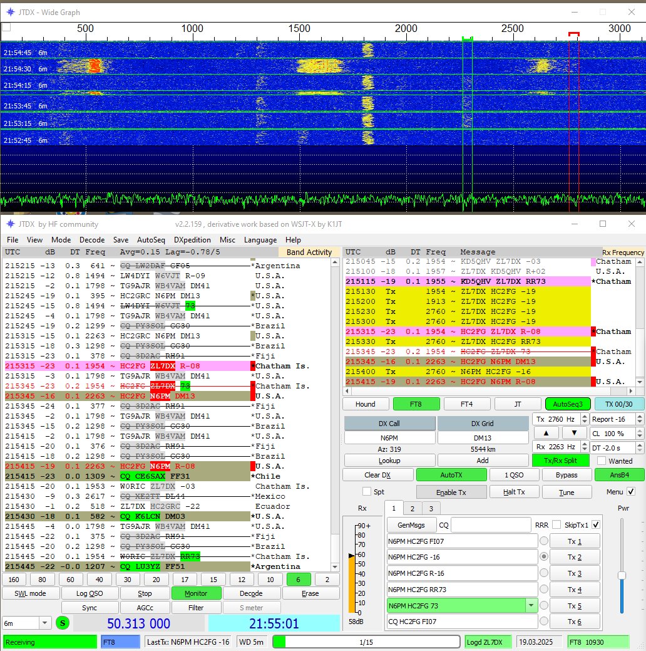Select radio button for N6PM HC2FG R-16

[544, 573]
